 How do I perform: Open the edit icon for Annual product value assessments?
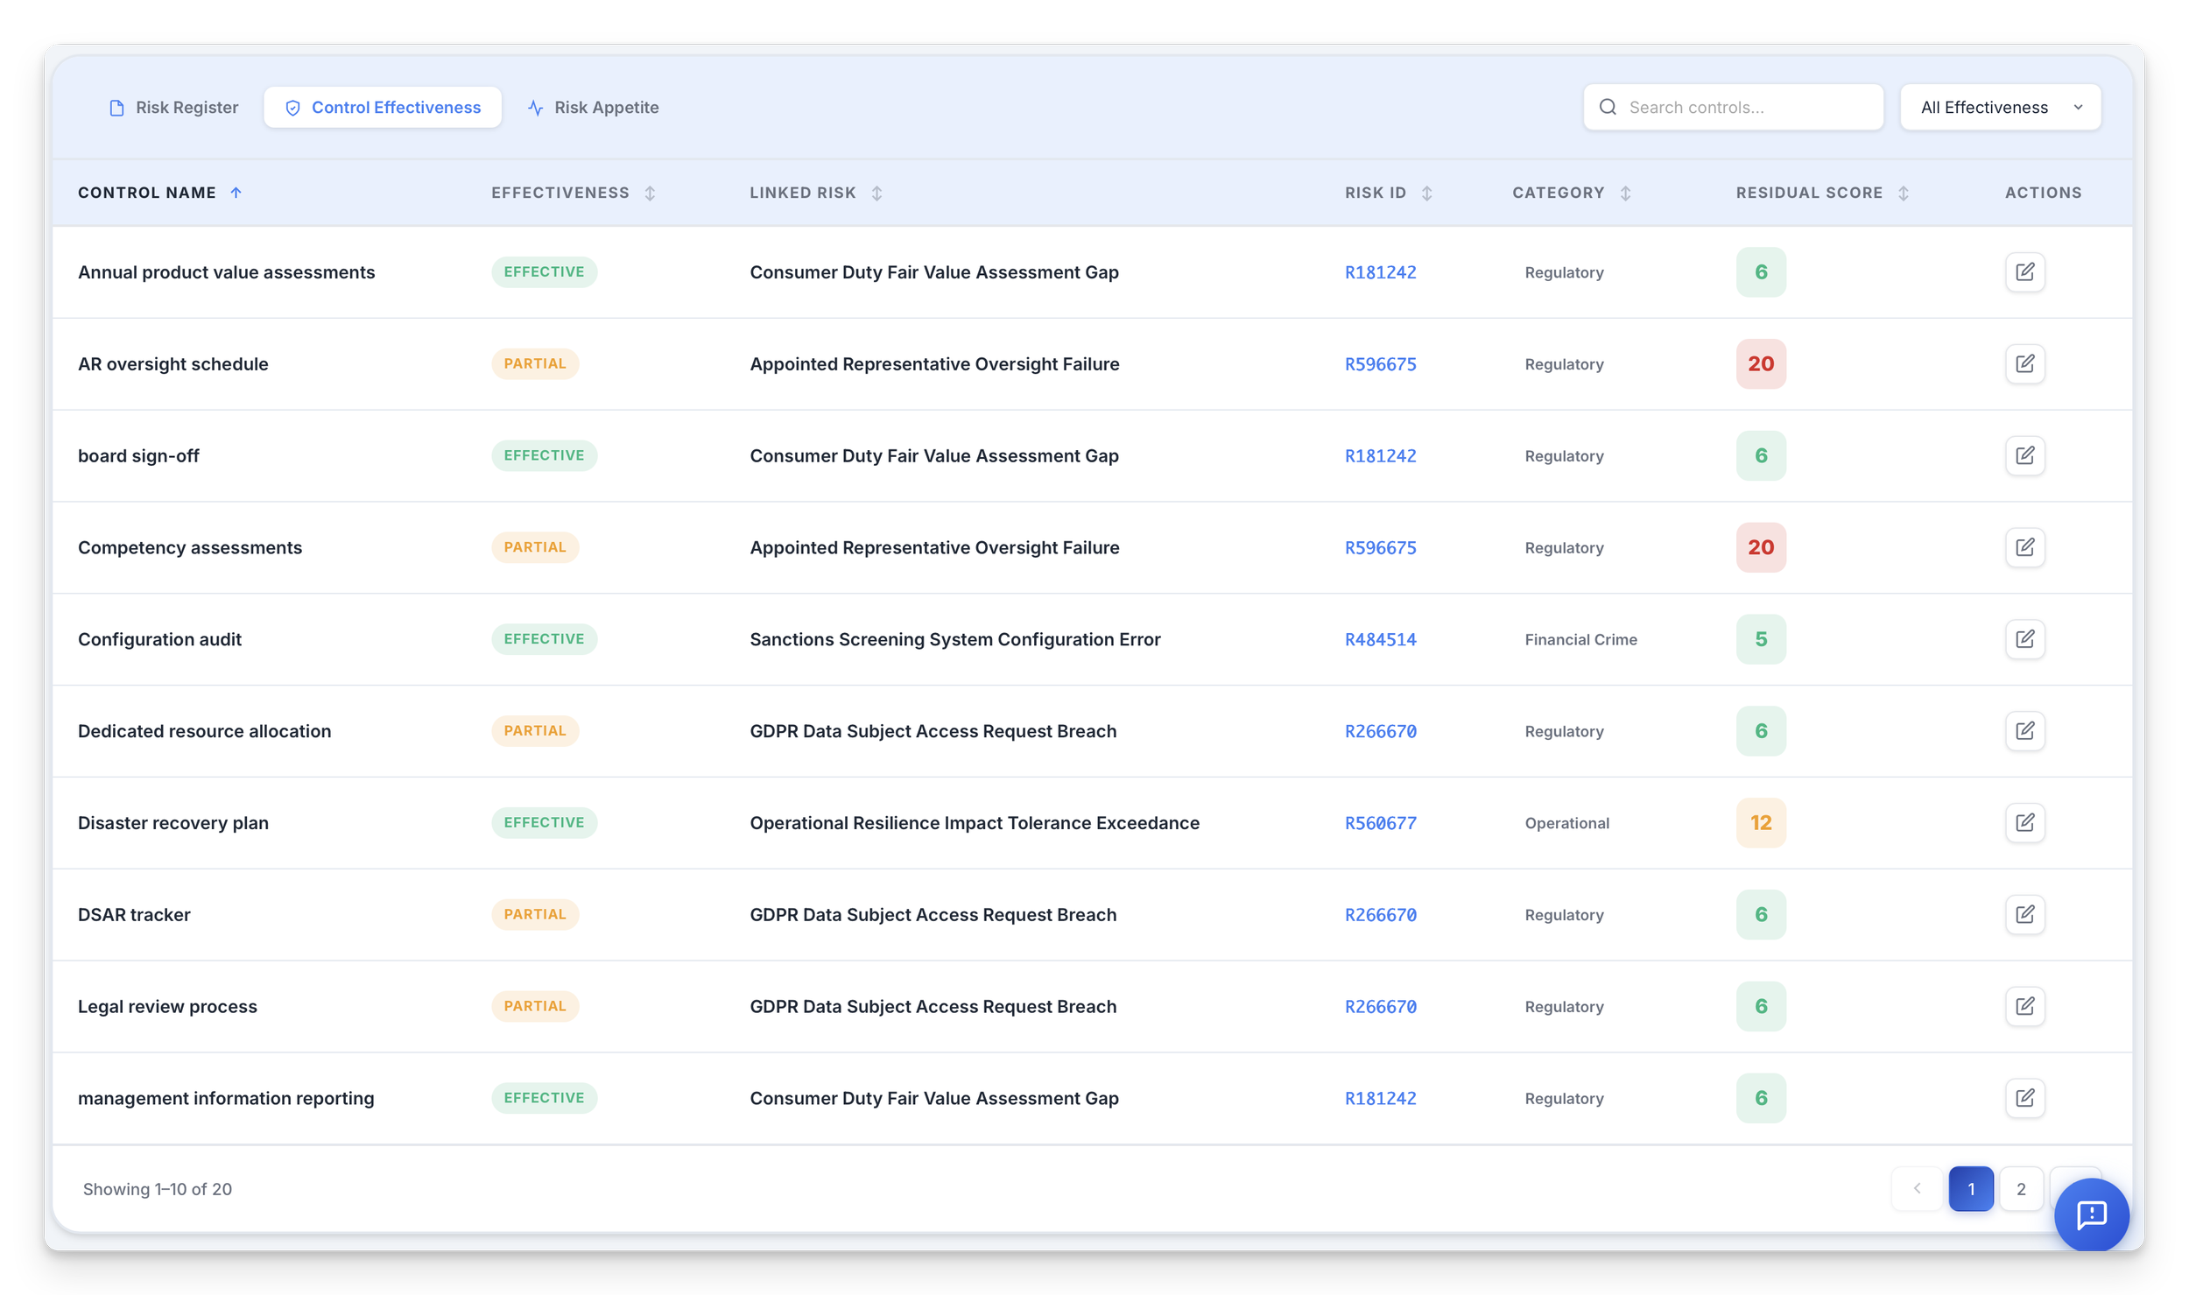tap(2025, 271)
